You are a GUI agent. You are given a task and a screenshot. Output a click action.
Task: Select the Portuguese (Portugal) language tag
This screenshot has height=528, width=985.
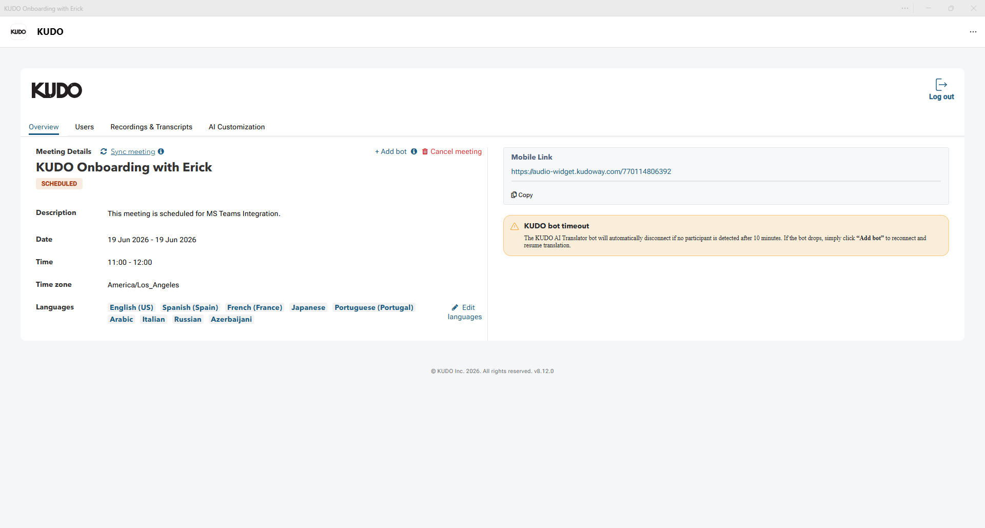click(x=374, y=307)
